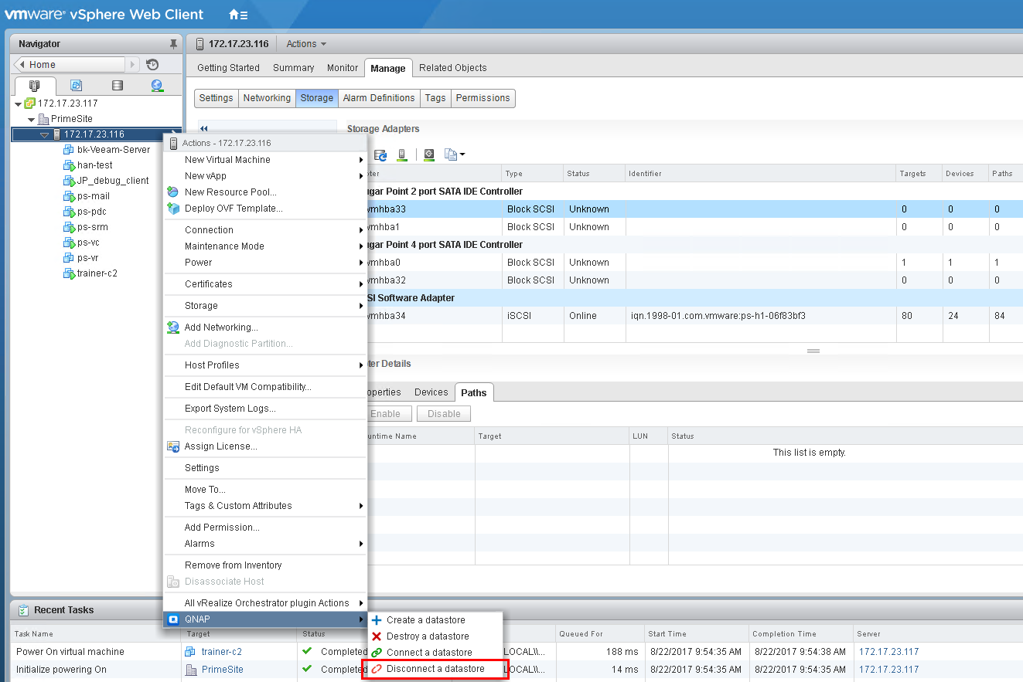
Task: Open the 172.17.23.117 server link in first task row
Action: 888,652
